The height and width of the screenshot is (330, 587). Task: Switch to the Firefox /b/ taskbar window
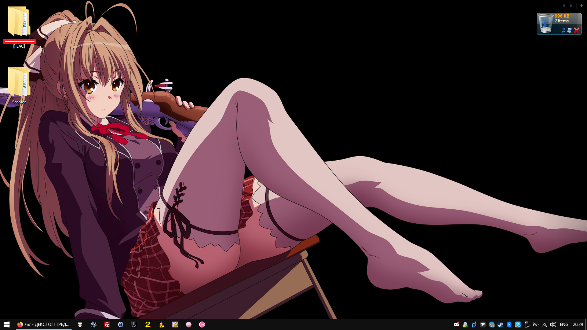[43, 324]
